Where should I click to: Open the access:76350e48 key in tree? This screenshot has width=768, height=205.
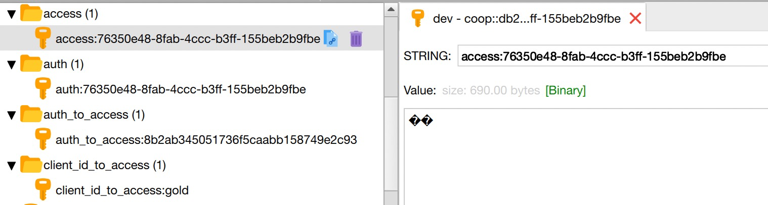tap(188, 39)
